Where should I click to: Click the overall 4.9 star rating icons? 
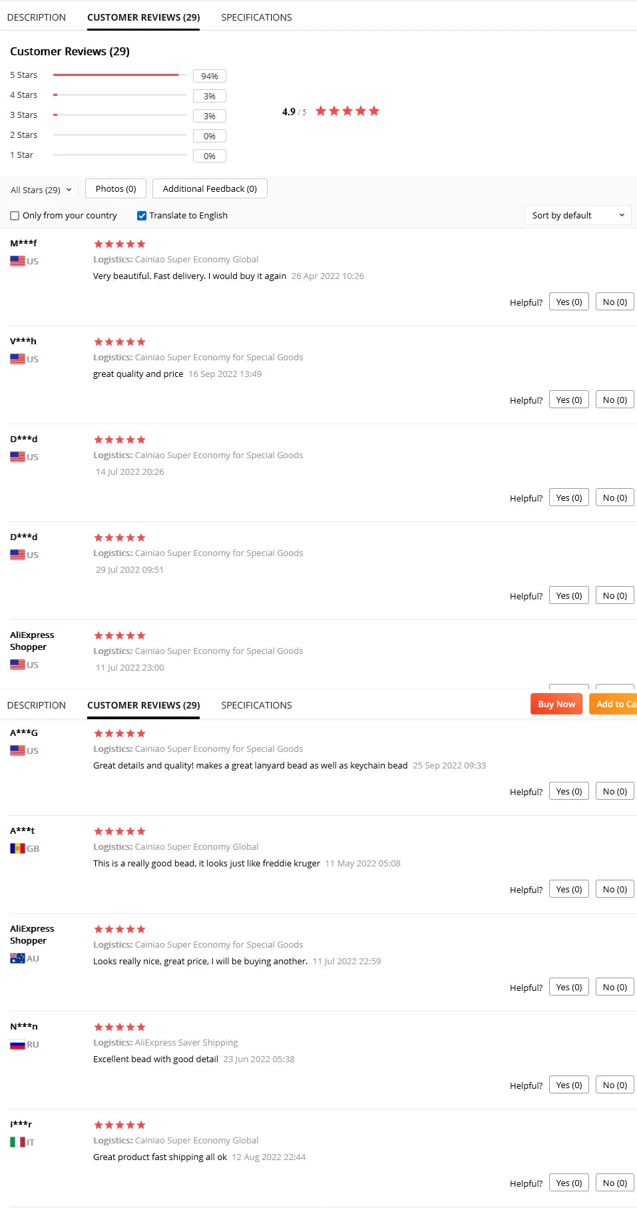click(x=347, y=111)
